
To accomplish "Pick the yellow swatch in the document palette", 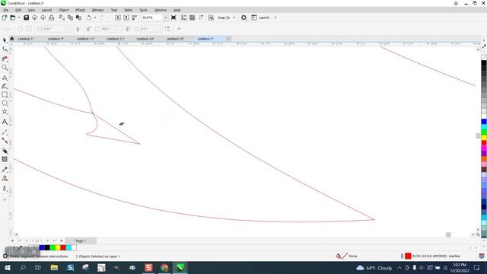I will coord(58,247).
